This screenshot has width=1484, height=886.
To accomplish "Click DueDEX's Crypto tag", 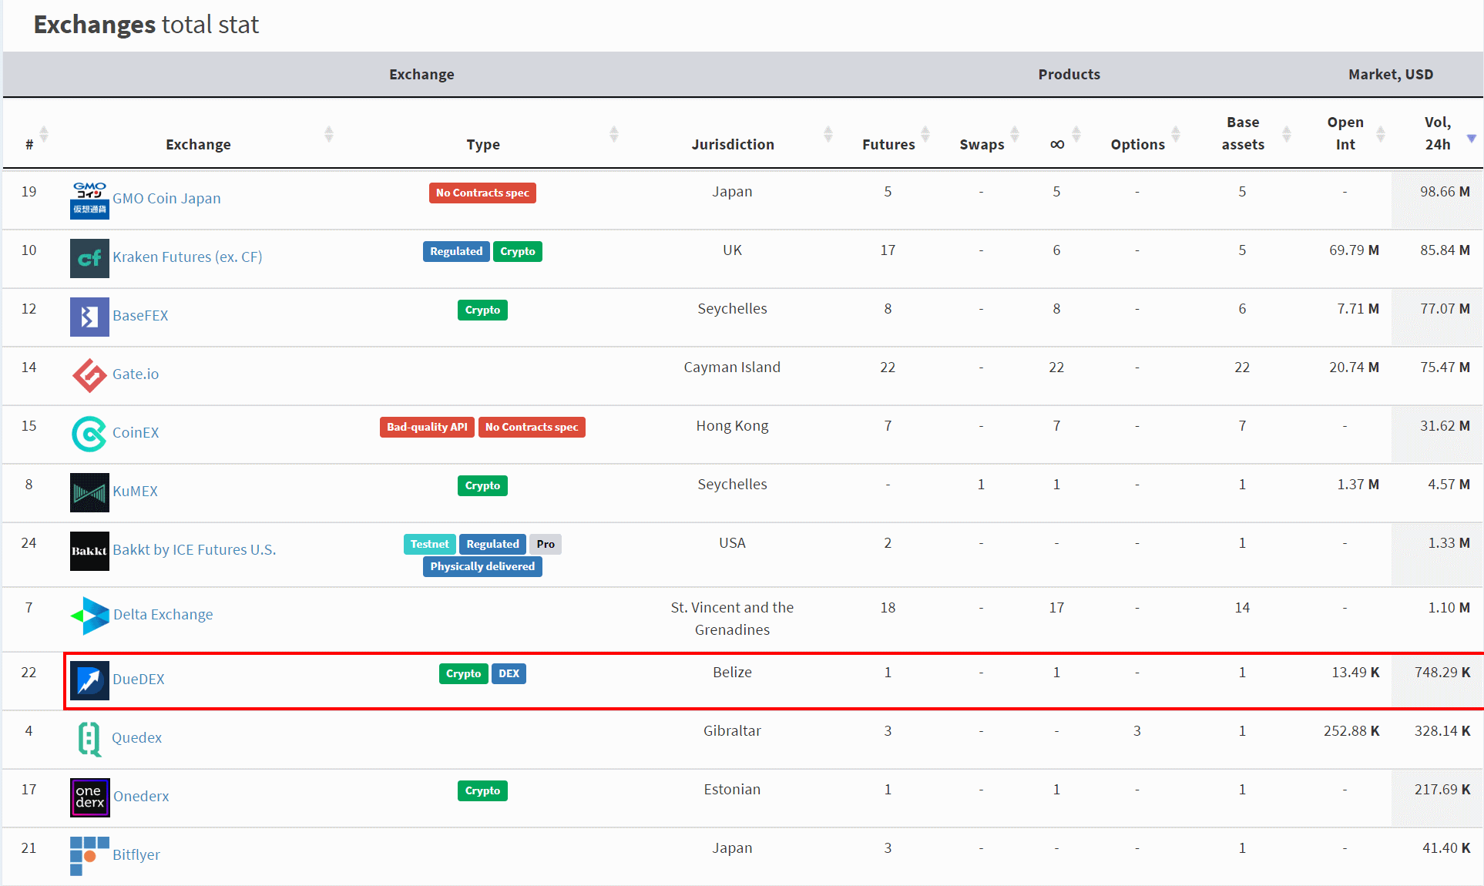I will (x=464, y=673).
